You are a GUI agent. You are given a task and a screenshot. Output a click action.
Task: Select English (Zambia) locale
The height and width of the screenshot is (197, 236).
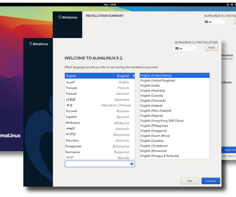click(175, 141)
